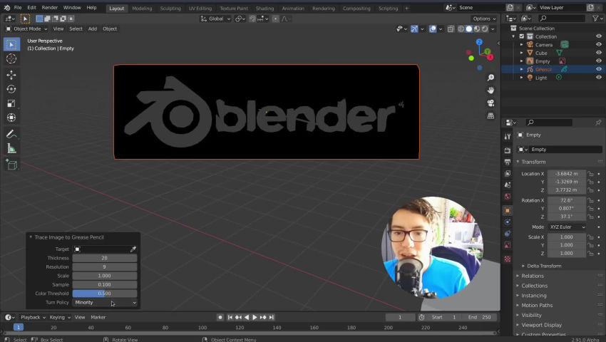Click the eyedropper next to Target field
The image size is (606, 342).
point(133,249)
